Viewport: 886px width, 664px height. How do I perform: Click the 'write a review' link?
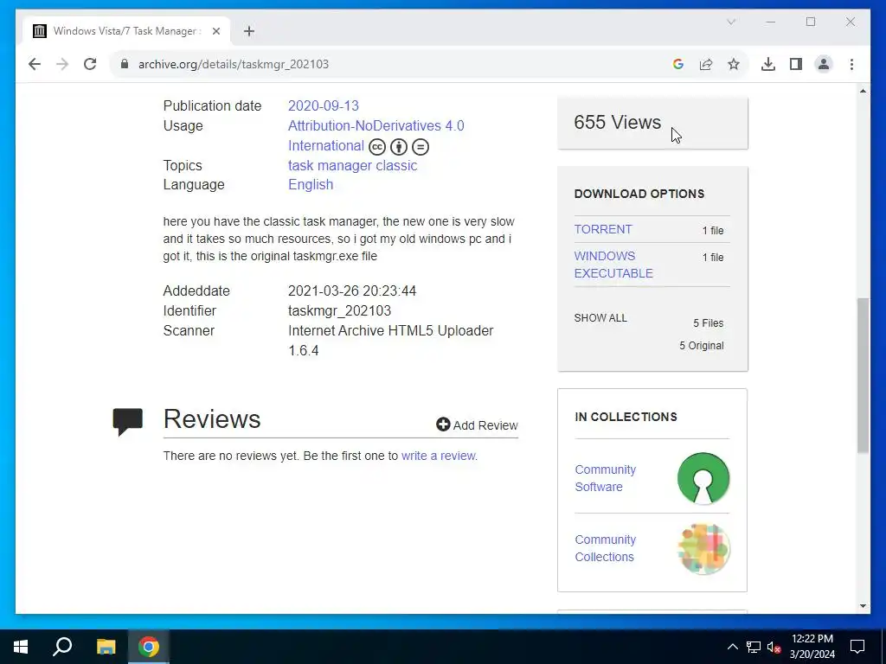click(439, 456)
